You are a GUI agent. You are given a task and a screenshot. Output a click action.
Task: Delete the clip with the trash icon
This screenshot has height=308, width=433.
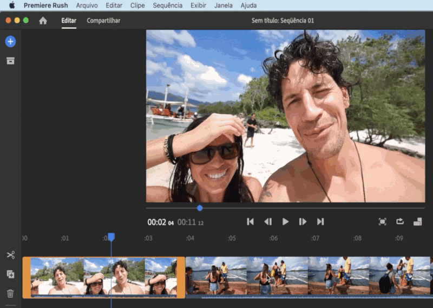pos(10,293)
